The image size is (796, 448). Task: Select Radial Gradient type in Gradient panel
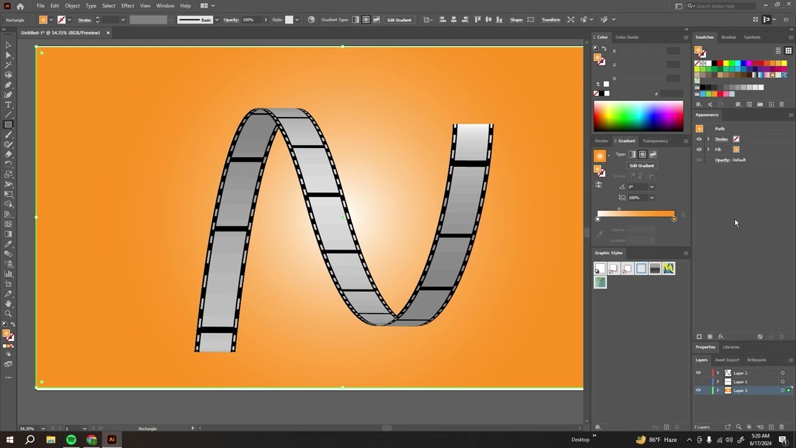pos(642,154)
